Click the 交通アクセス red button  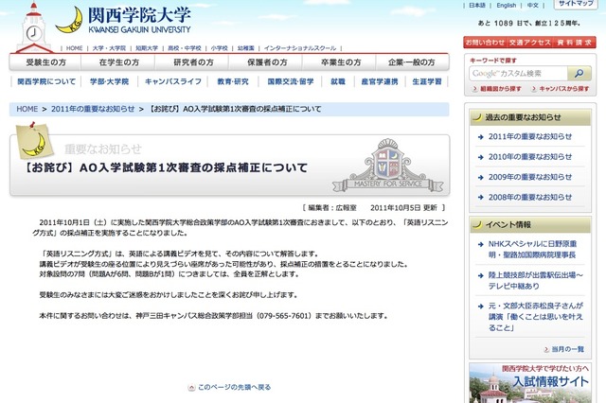[x=529, y=43]
